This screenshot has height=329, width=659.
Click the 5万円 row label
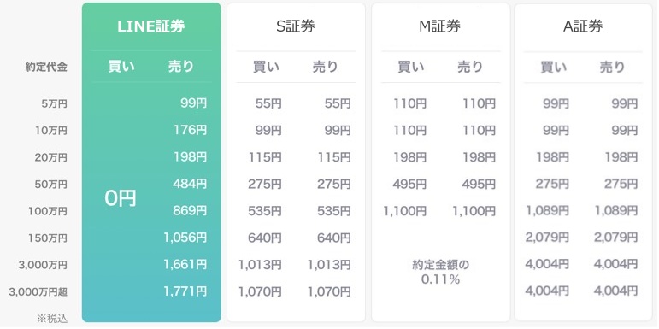coord(54,103)
